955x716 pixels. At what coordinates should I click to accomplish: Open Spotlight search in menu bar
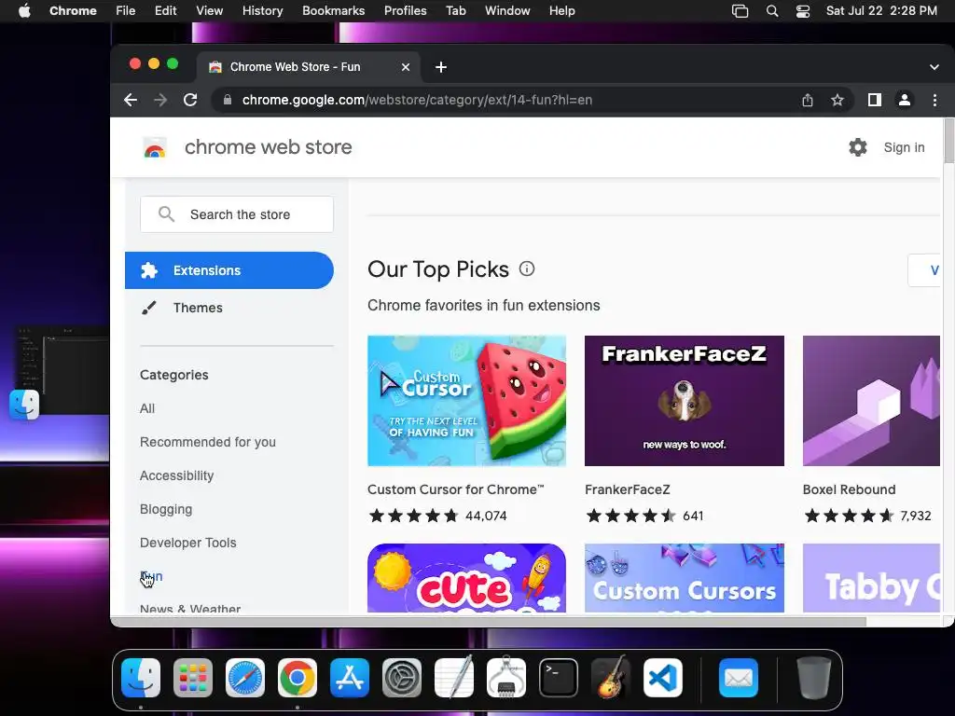click(772, 11)
